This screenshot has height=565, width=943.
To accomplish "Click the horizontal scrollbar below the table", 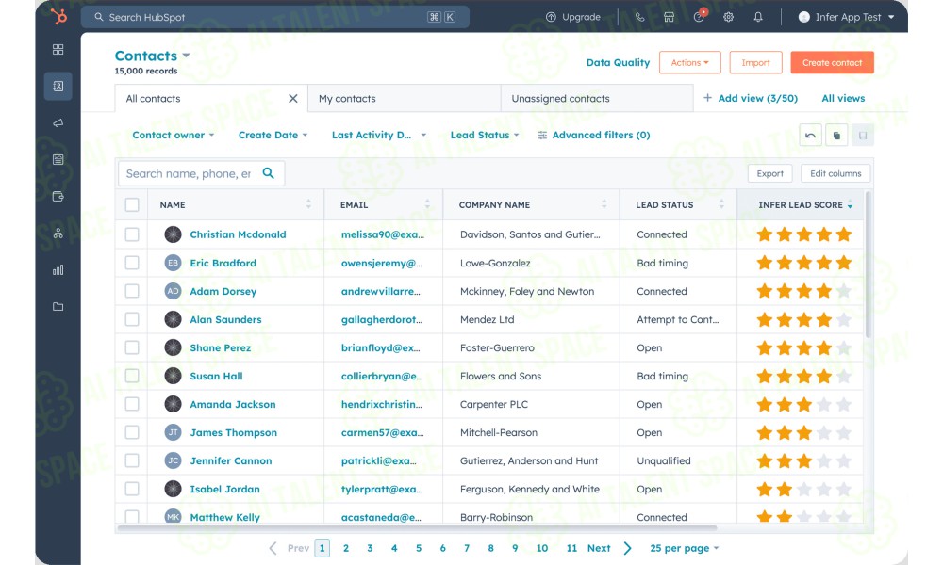I will pos(418,528).
